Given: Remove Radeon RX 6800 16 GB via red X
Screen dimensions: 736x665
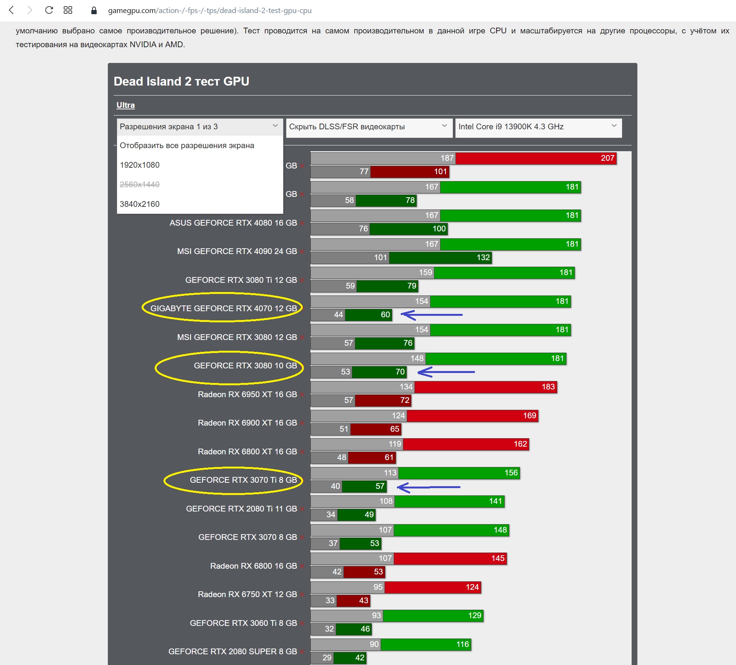Looking at the screenshot, I should pos(302,566).
